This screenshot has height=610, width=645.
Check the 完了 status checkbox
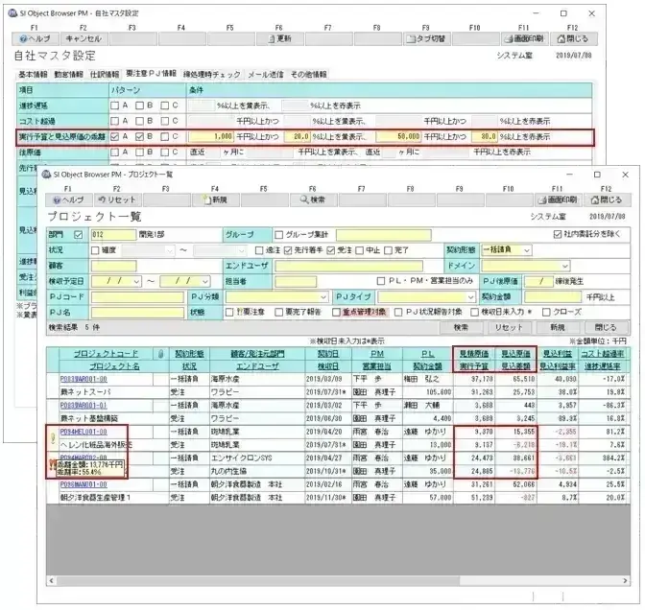388,250
